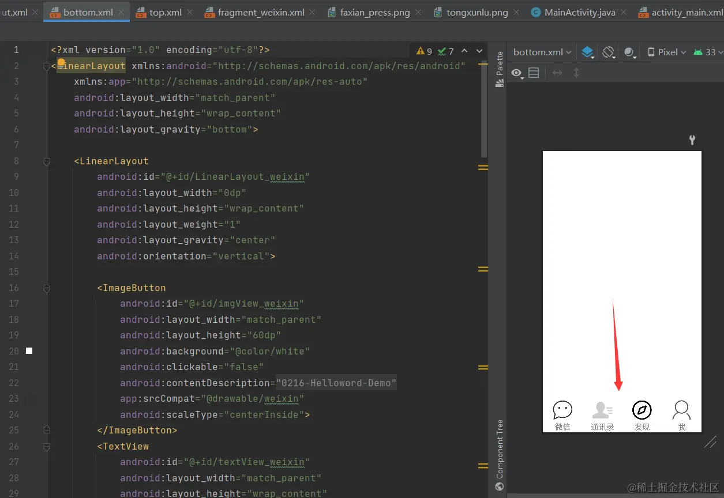
Task: Open the night mode dropdown
Action: (630, 52)
